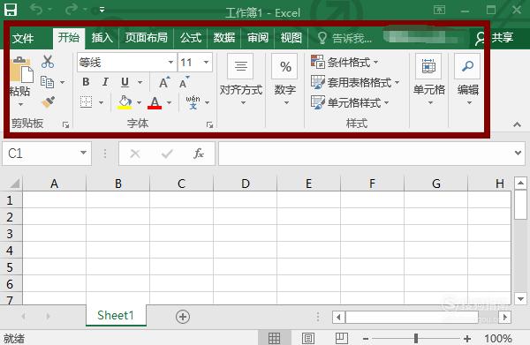Expand the 编辑 group
The image size is (530, 345).
coord(468,79)
